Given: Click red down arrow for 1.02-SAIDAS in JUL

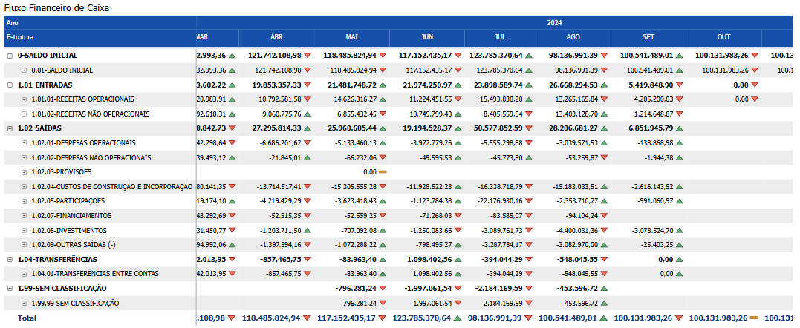Looking at the screenshot, I should click(x=530, y=128).
